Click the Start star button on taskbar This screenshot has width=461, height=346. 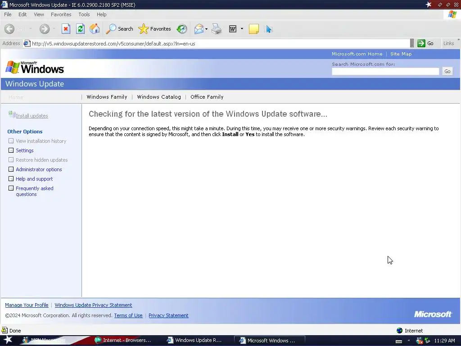(8, 340)
